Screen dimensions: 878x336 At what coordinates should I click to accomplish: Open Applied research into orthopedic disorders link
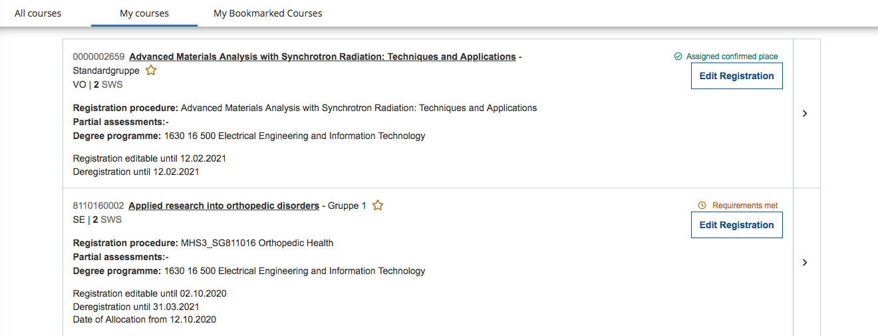click(x=223, y=206)
